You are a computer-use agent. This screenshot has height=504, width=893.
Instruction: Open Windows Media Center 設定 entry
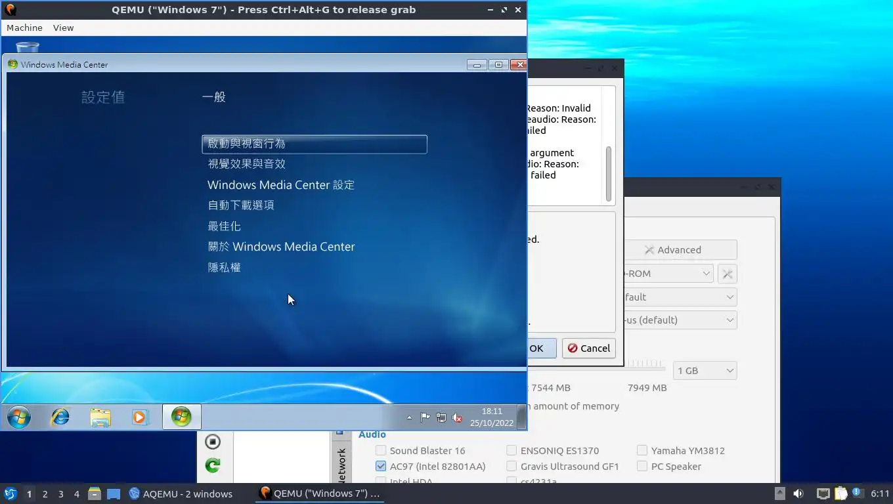point(281,185)
